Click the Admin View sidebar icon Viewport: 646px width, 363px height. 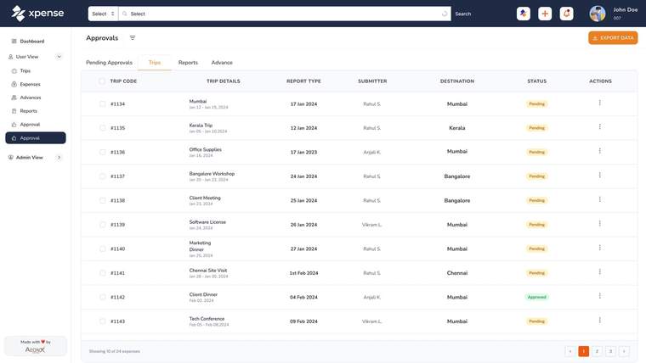click(11, 158)
